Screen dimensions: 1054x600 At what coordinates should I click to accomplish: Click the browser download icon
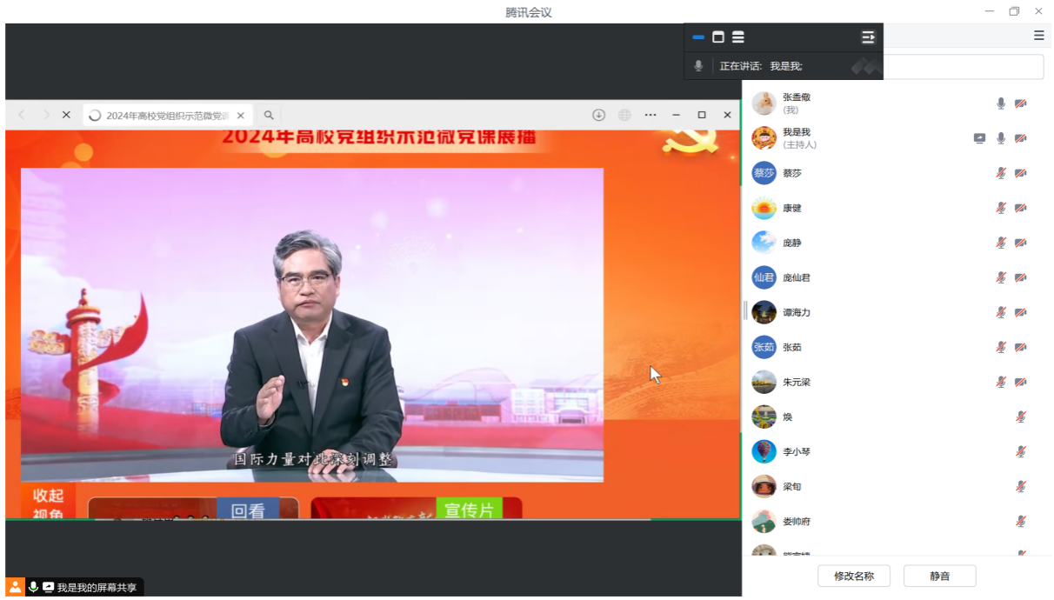click(599, 116)
